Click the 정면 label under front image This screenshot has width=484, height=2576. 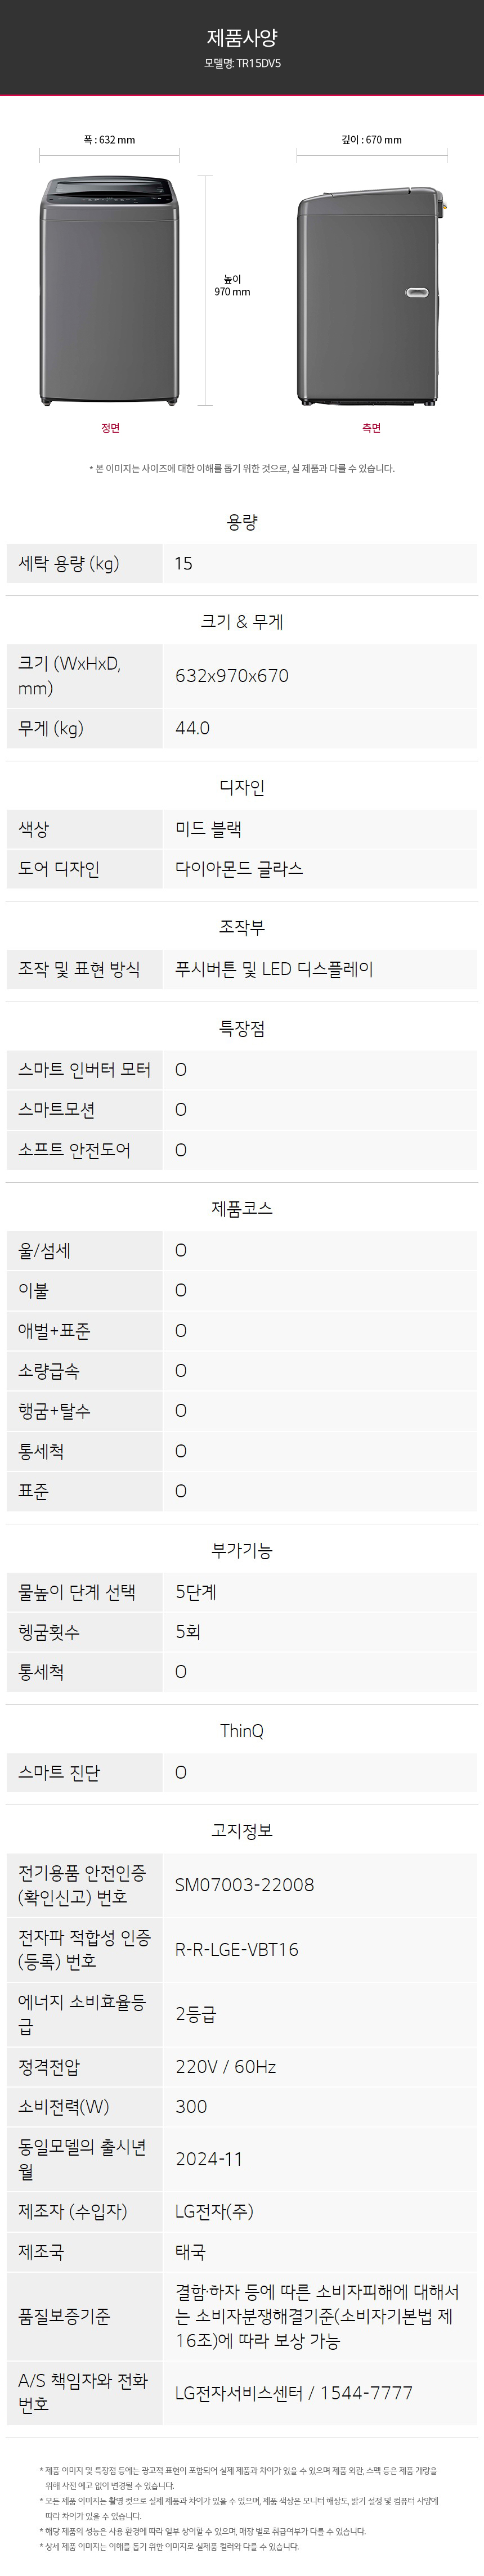[110, 428]
